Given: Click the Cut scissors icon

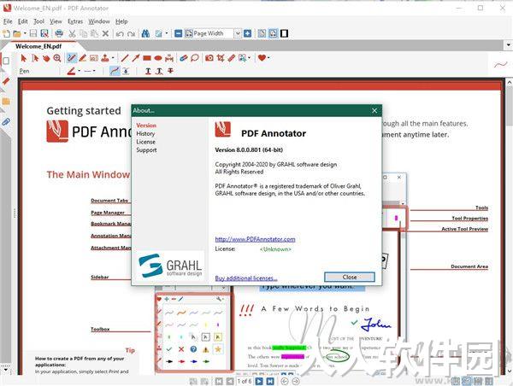Looking at the screenshot, I should (72, 33).
